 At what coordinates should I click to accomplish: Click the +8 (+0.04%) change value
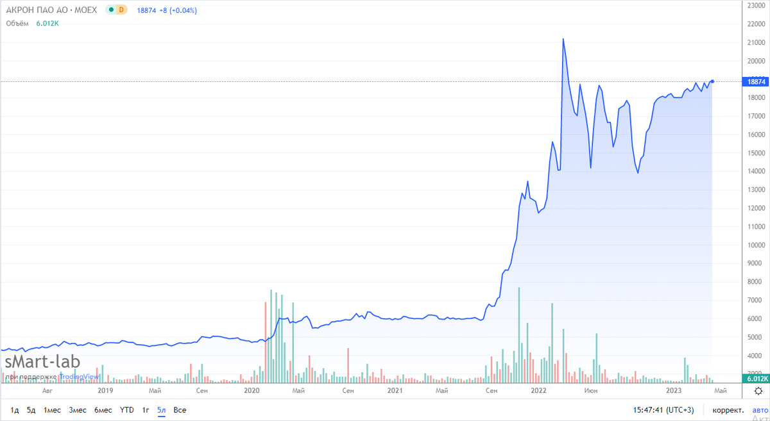point(178,10)
